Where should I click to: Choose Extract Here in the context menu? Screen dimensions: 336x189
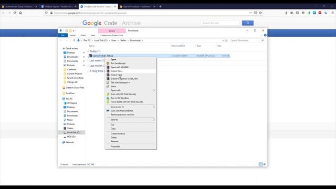click(x=116, y=75)
